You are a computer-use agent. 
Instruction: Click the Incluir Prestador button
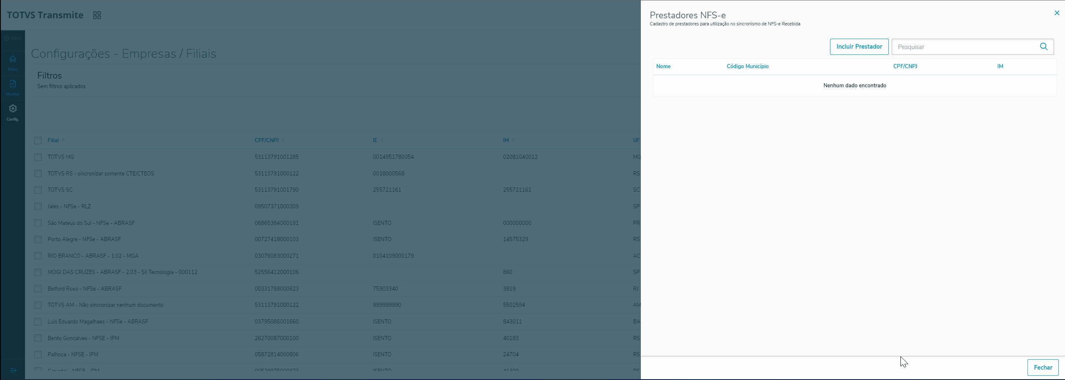pos(859,47)
